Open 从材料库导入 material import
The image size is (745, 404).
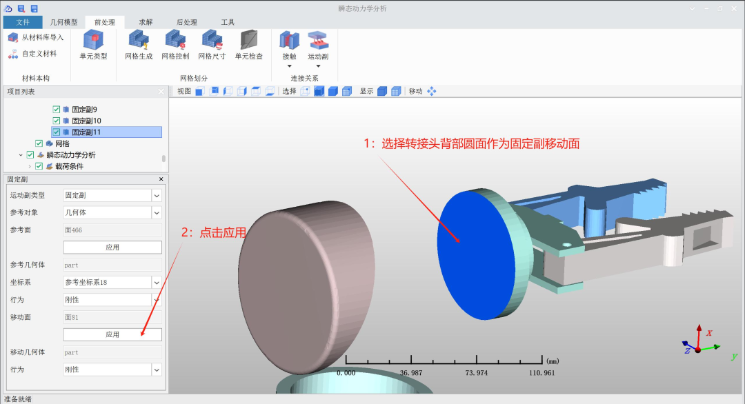[36, 37]
